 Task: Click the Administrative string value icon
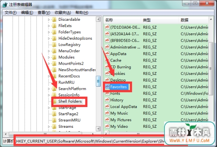107,47
